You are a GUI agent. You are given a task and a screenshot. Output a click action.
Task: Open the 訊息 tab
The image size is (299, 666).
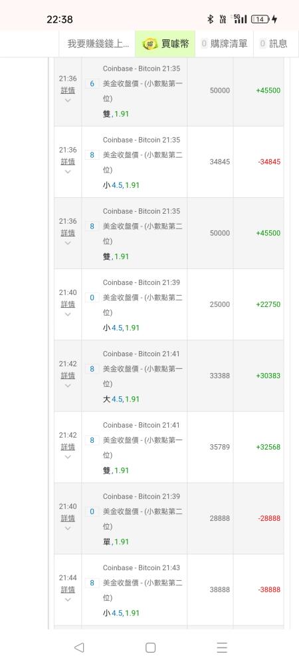274,43
